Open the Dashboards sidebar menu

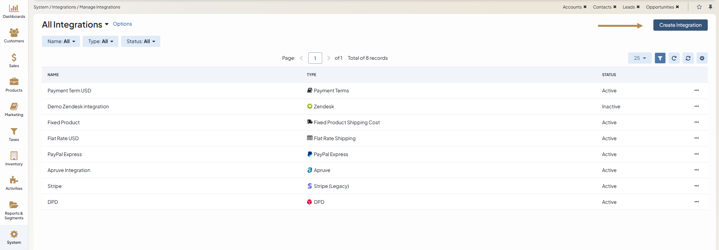pos(14,11)
